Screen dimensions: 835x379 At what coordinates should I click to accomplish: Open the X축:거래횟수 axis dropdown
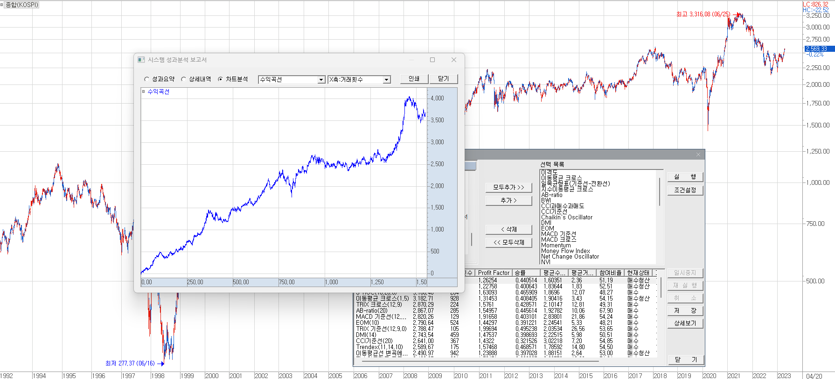pyautogui.click(x=386, y=80)
